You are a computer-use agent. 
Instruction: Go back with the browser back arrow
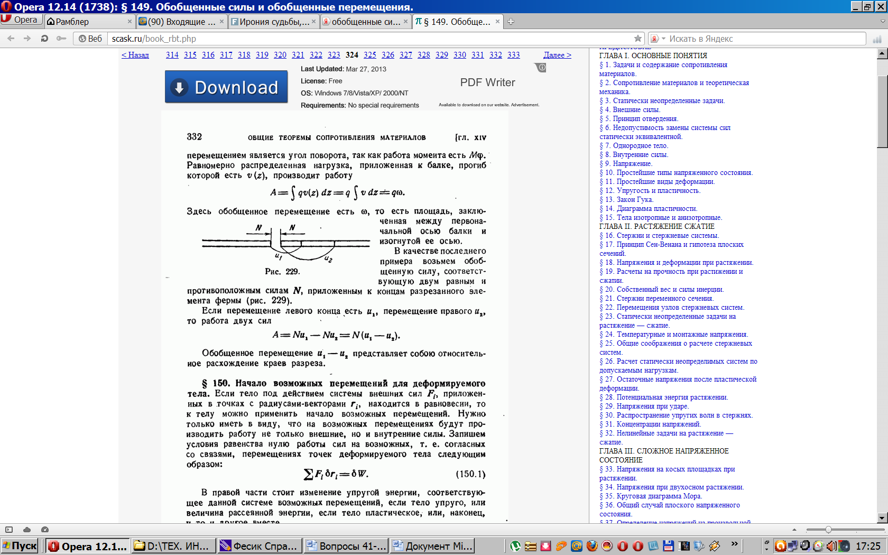click(11, 39)
